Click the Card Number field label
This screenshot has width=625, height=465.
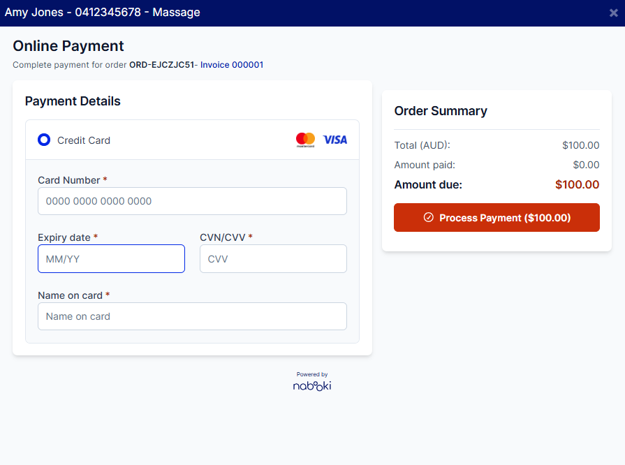pyautogui.click(x=69, y=180)
